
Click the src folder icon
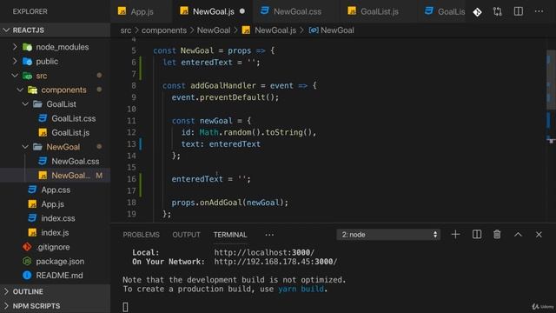(x=27, y=76)
